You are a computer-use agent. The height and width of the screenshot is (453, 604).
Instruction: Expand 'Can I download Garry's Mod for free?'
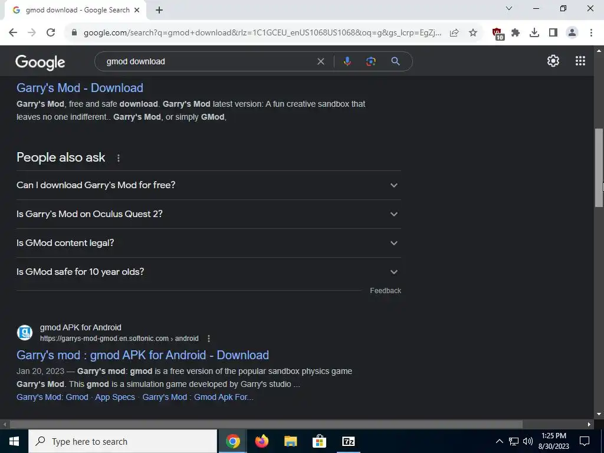(x=209, y=185)
